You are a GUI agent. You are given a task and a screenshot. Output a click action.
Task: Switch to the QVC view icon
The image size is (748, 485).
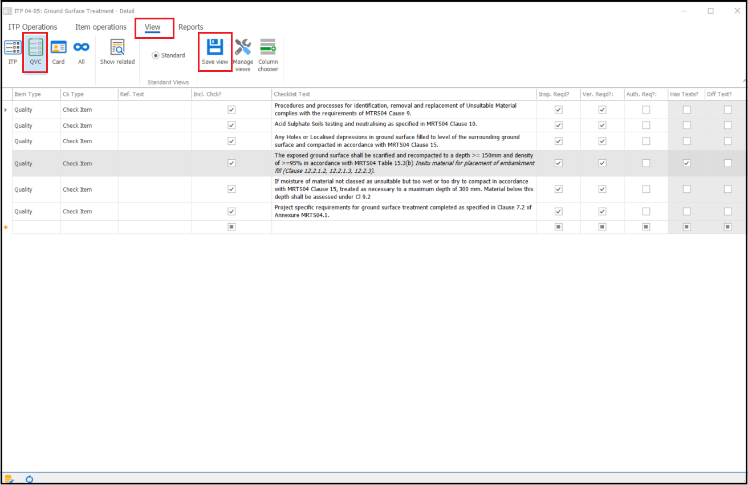[x=35, y=48]
